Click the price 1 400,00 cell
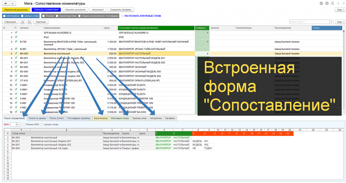Image resolution: width=346 pixels, height=183 pixels. [x=110, y=41]
